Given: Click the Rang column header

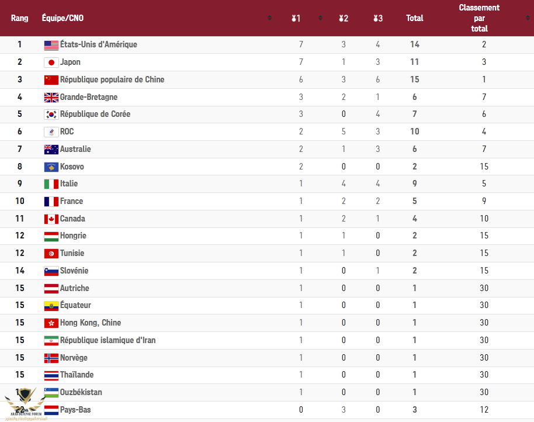Looking at the screenshot, I should click(x=19, y=18).
